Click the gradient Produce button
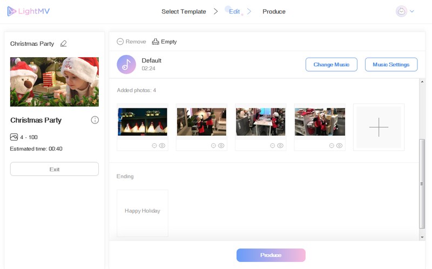 tap(271, 255)
